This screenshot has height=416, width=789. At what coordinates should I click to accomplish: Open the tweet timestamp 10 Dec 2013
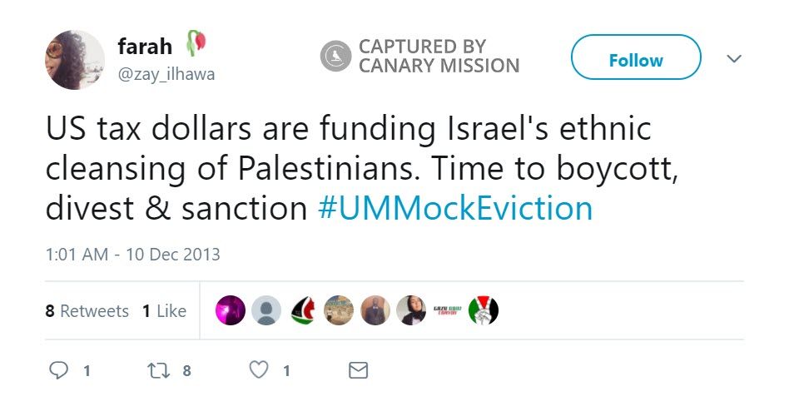[132, 255]
